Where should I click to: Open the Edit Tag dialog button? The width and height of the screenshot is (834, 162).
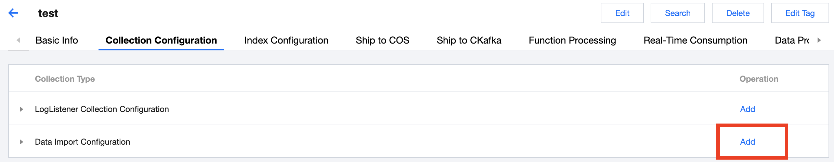[799, 13]
